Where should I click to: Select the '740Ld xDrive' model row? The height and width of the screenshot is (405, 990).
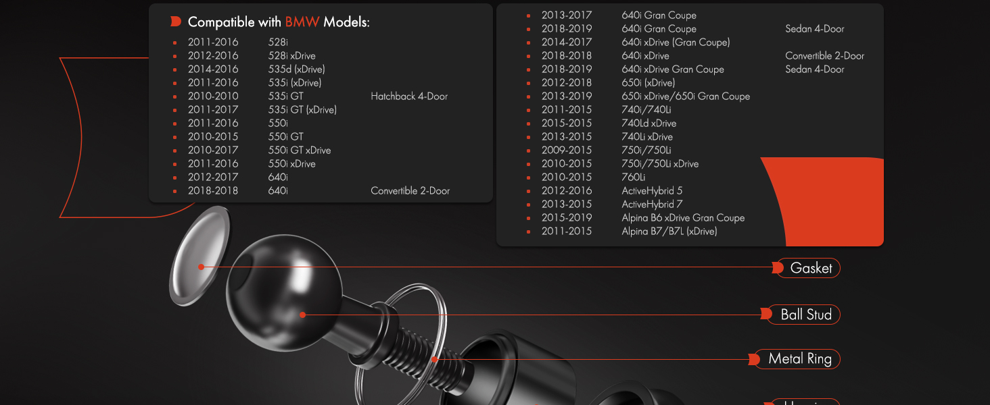tap(649, 124)
